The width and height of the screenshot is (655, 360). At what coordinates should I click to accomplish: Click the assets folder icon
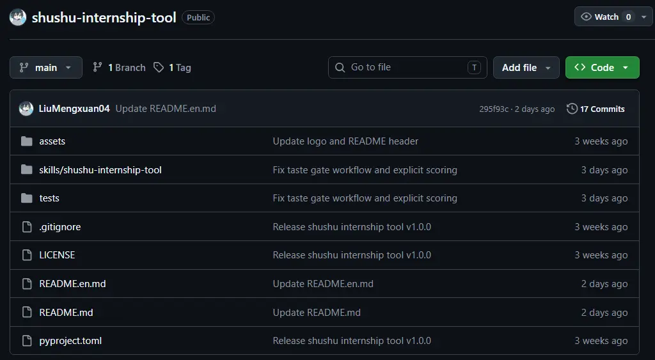click(x=27, y=141)
